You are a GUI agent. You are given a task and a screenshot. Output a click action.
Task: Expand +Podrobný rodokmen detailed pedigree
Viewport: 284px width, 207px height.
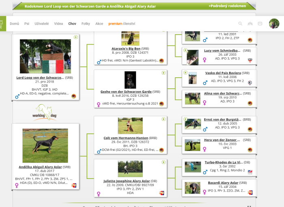point(227,6)
